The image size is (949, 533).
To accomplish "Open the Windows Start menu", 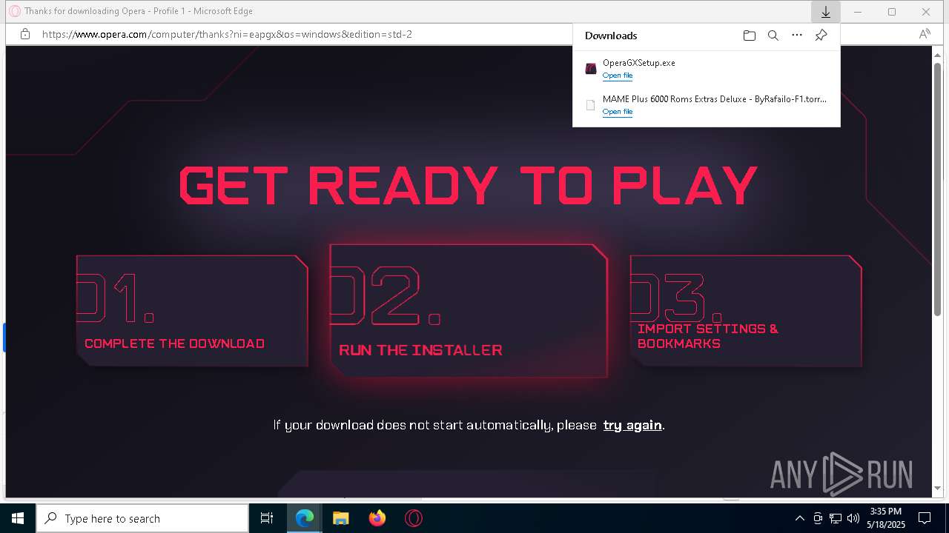I will click(x=18, y=518).
